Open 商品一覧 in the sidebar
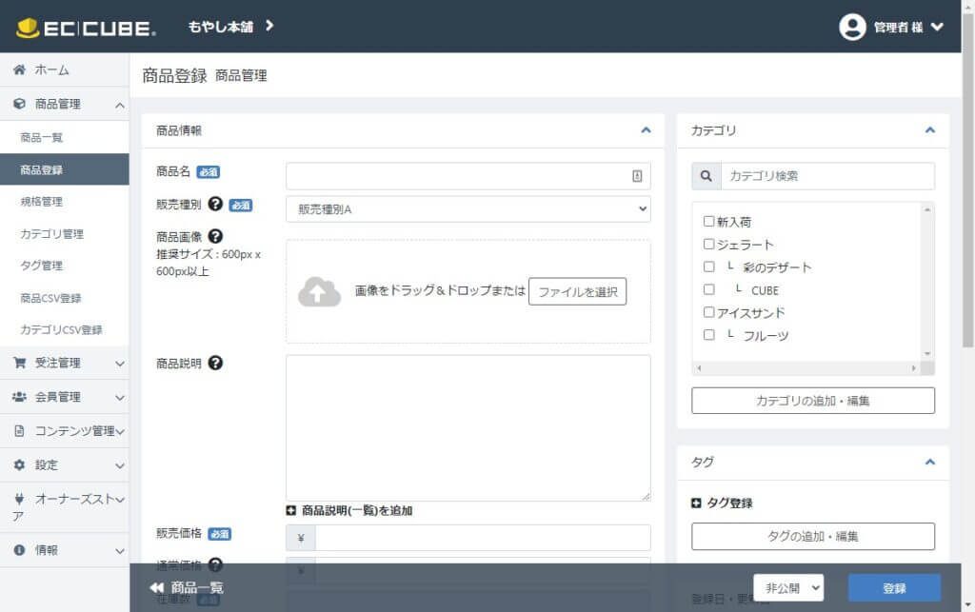 coord(42,138)
